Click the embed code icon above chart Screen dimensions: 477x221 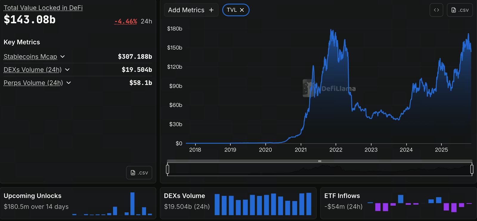click(436, 10)
